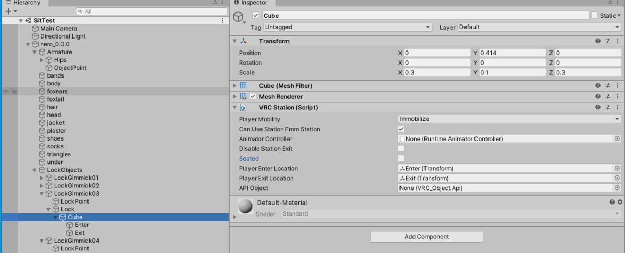Click API Object picker circle
The height and width of the screenshot is (253, 625).
click(617, 188)
